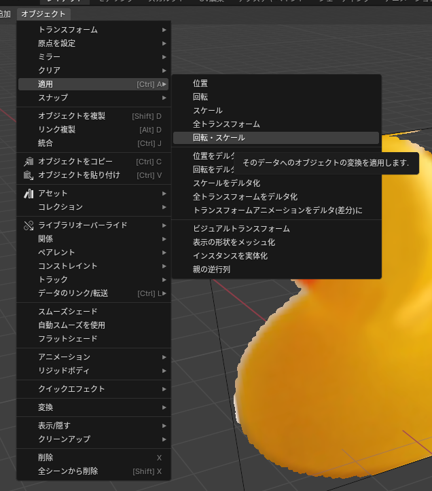
Task: Choose 削除 to delete object
Action: pyautogui.click(x=93, y=458)
